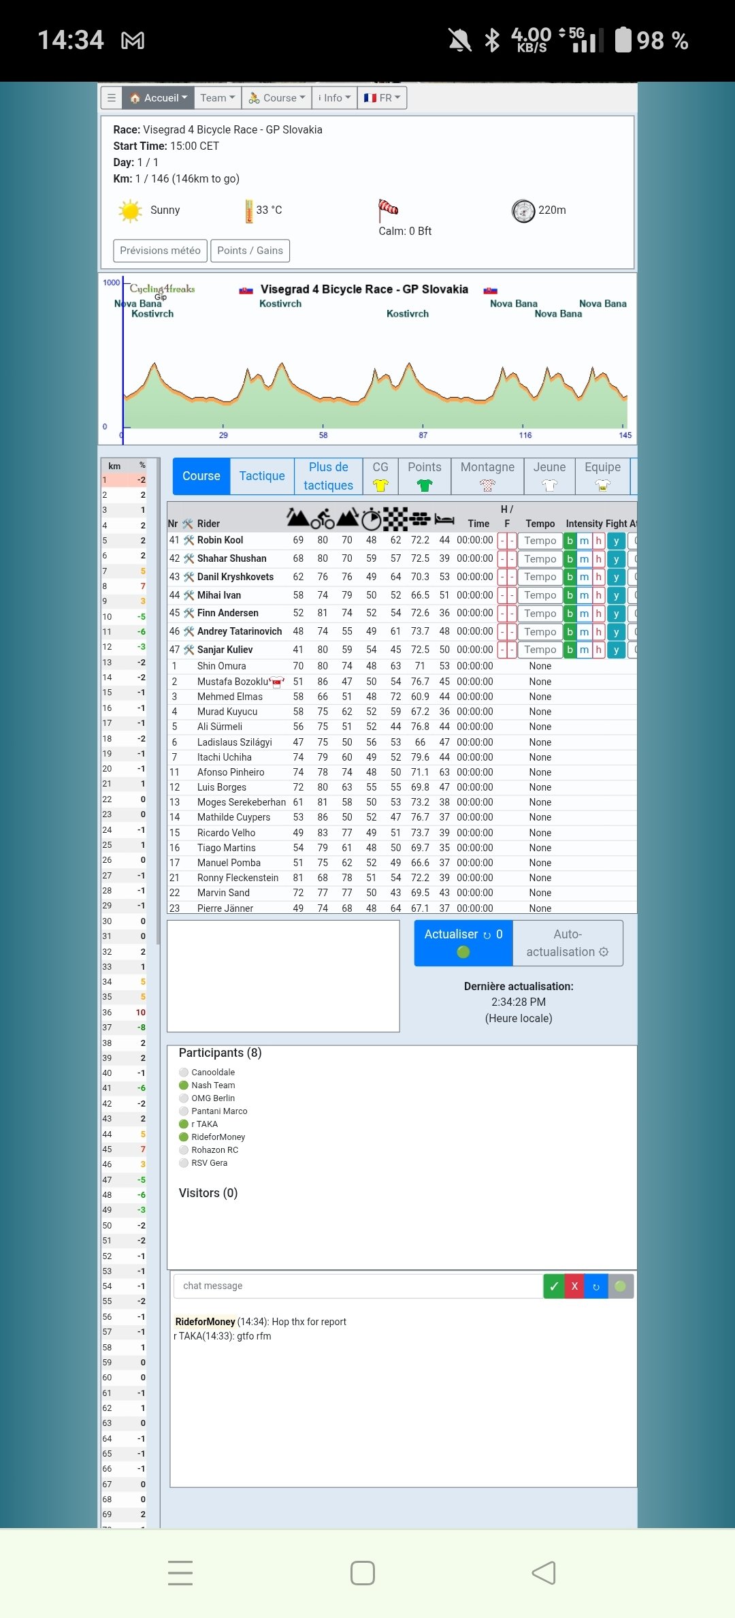Clear chat with the red X button

574,1286
